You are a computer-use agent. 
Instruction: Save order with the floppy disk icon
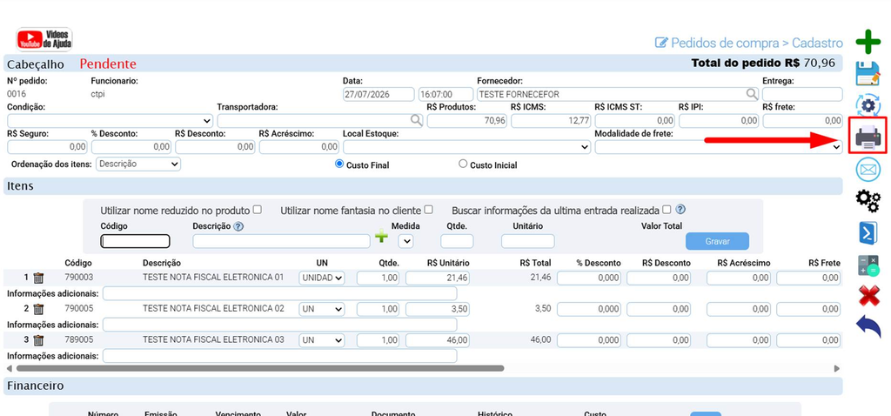(868, 73)
